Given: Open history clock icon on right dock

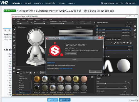Looking at the screenshot, I should pyautogui.click(x=135, y=34).
